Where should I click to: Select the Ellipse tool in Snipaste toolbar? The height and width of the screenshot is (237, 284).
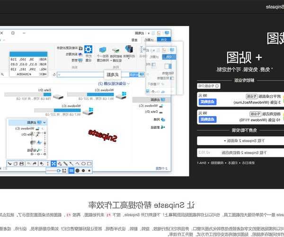(x=83, y=164)
